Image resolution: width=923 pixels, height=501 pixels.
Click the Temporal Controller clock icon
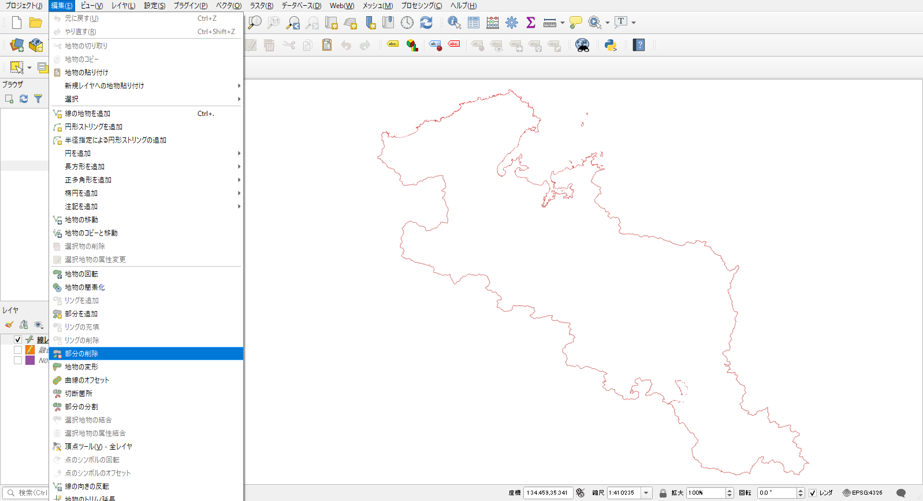click(x=407, y=23)
